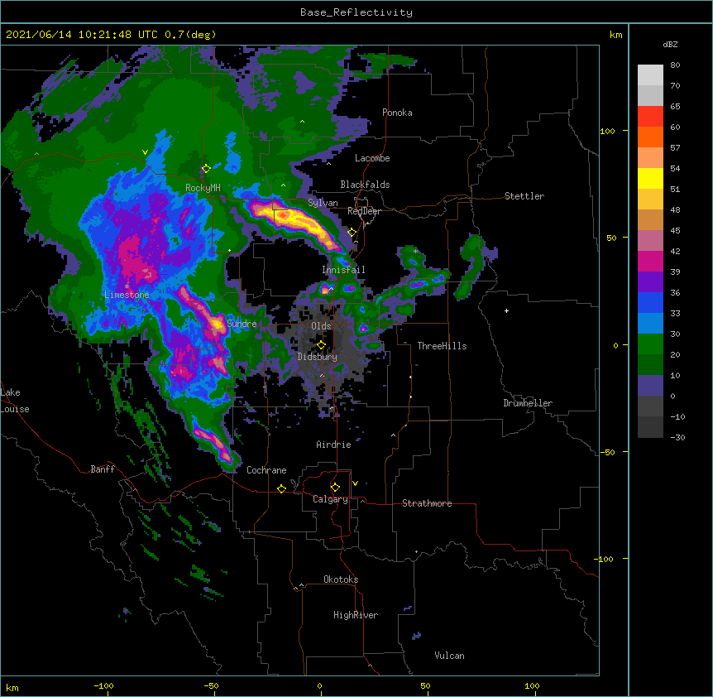This screenshot has height=697, width=713.
Task: Select the yellow diamond marker between Olds and Didsbury
Action: click(x=321, y=345)
